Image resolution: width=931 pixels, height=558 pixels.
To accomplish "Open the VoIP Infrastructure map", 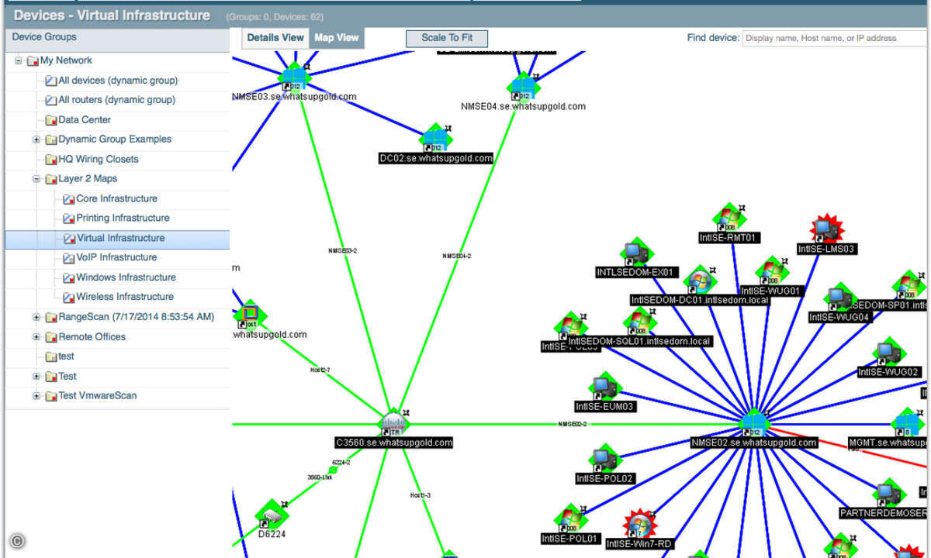I will (116, 257).
